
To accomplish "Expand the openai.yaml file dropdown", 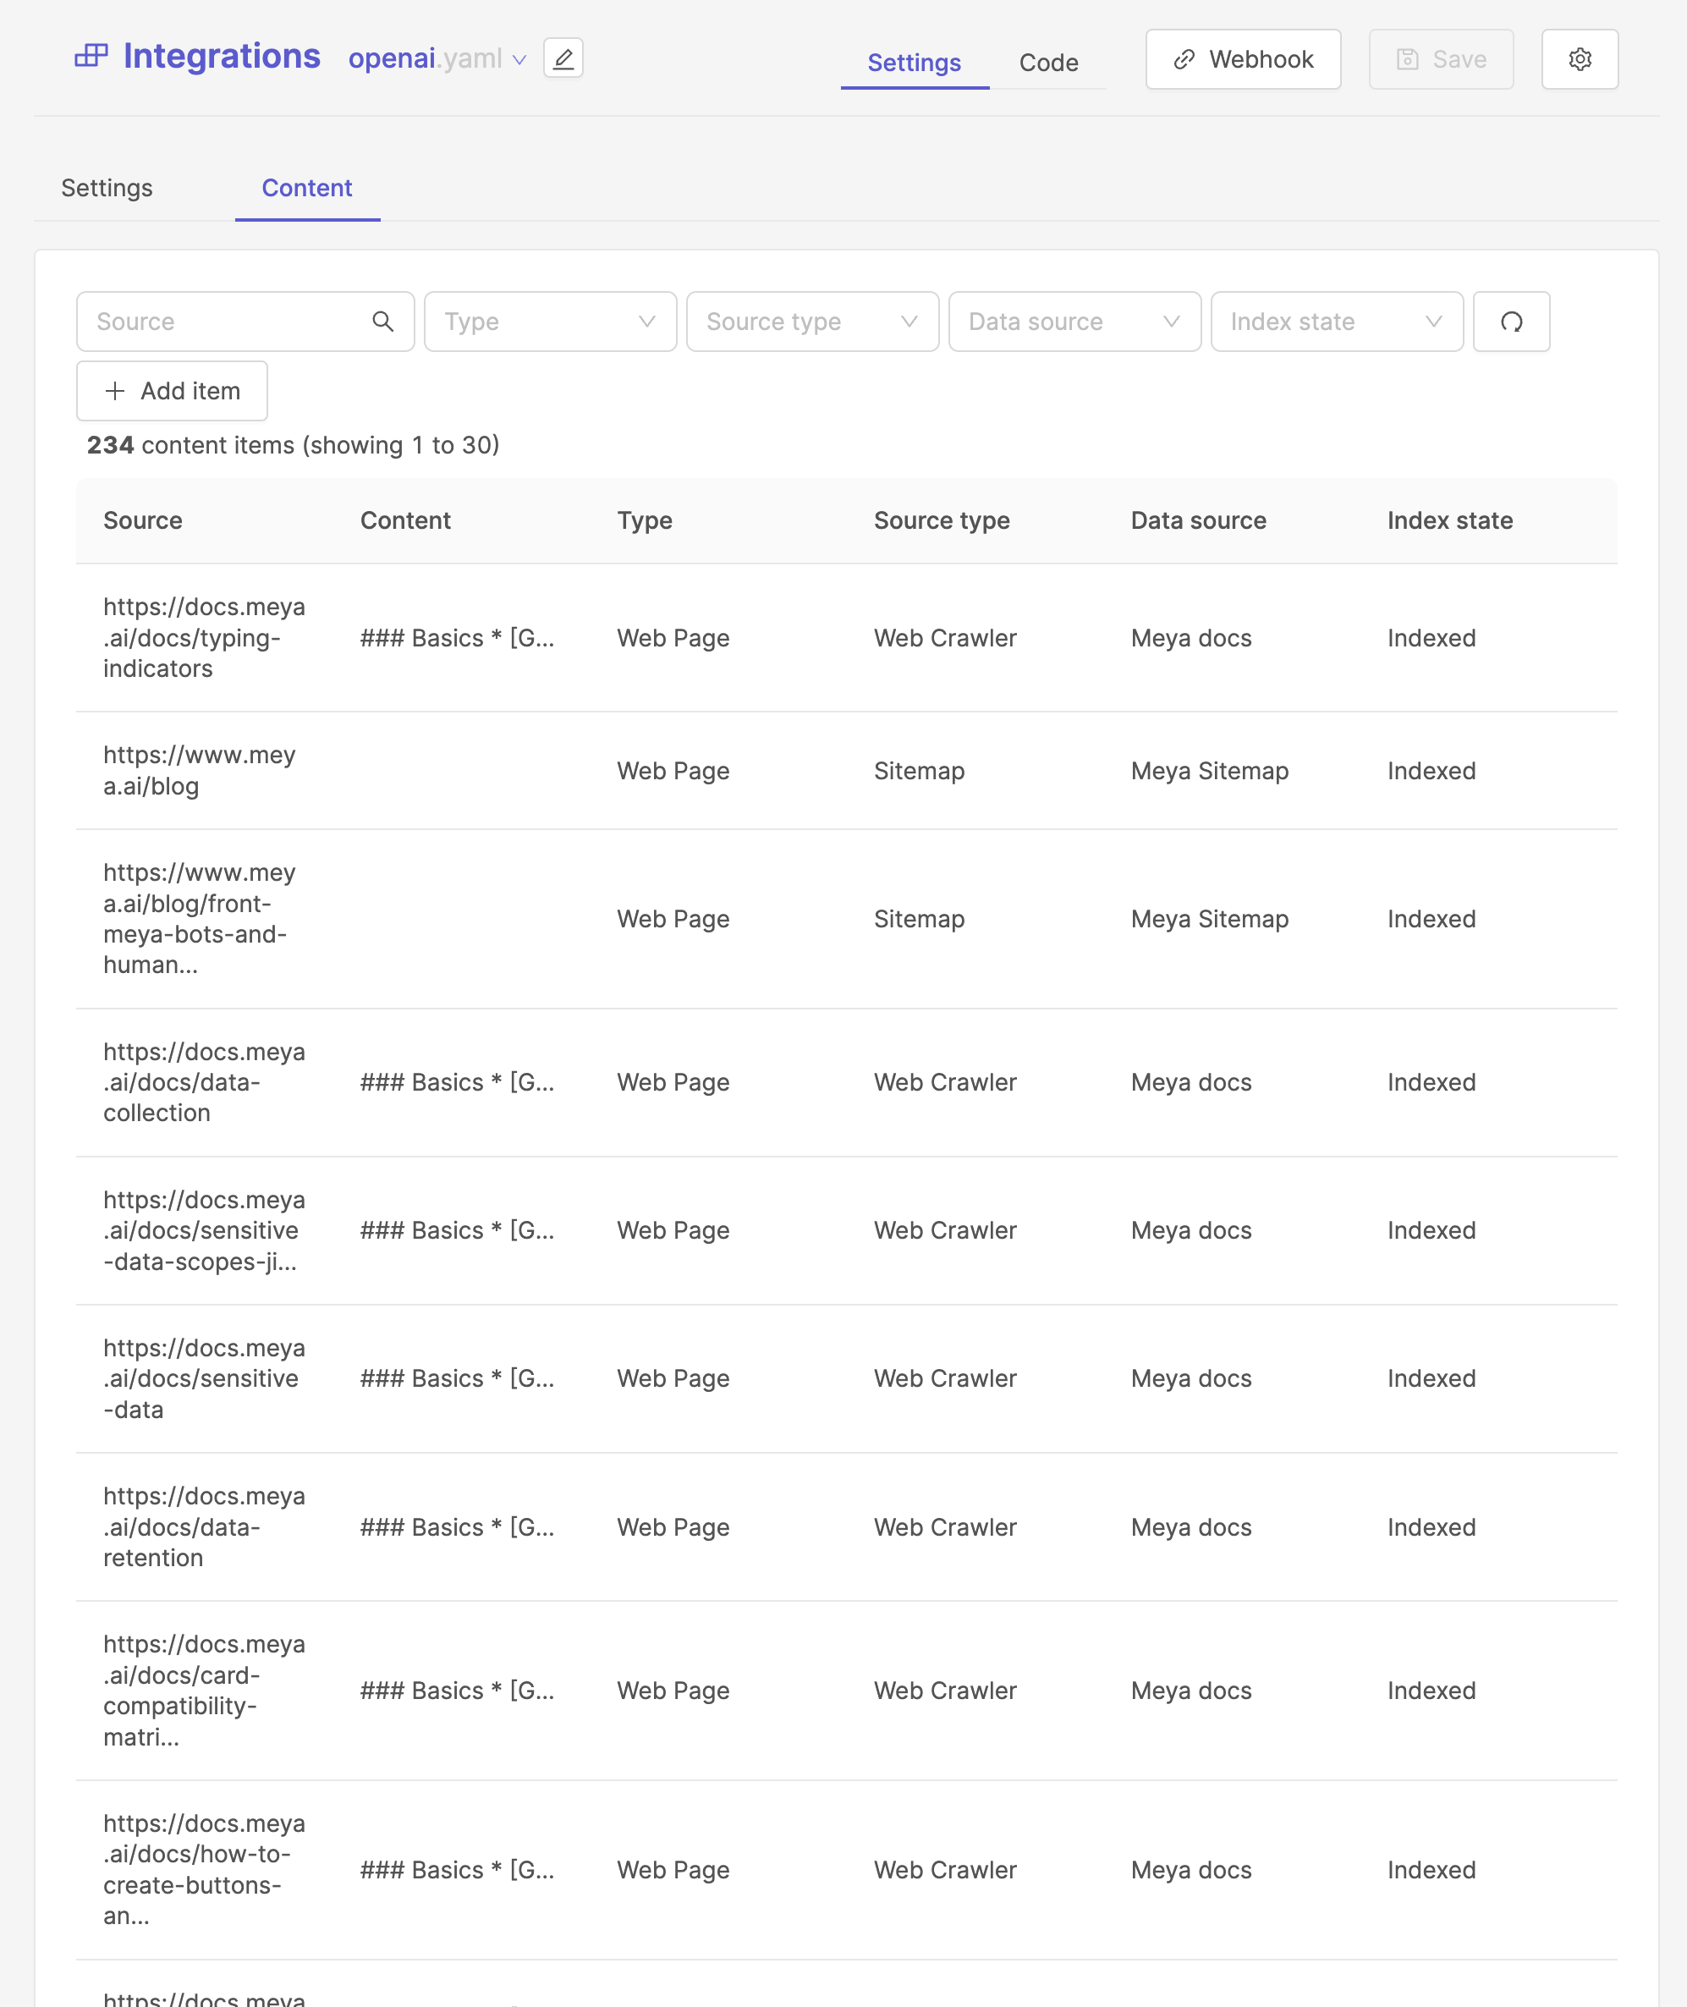I will coord(519,59).
